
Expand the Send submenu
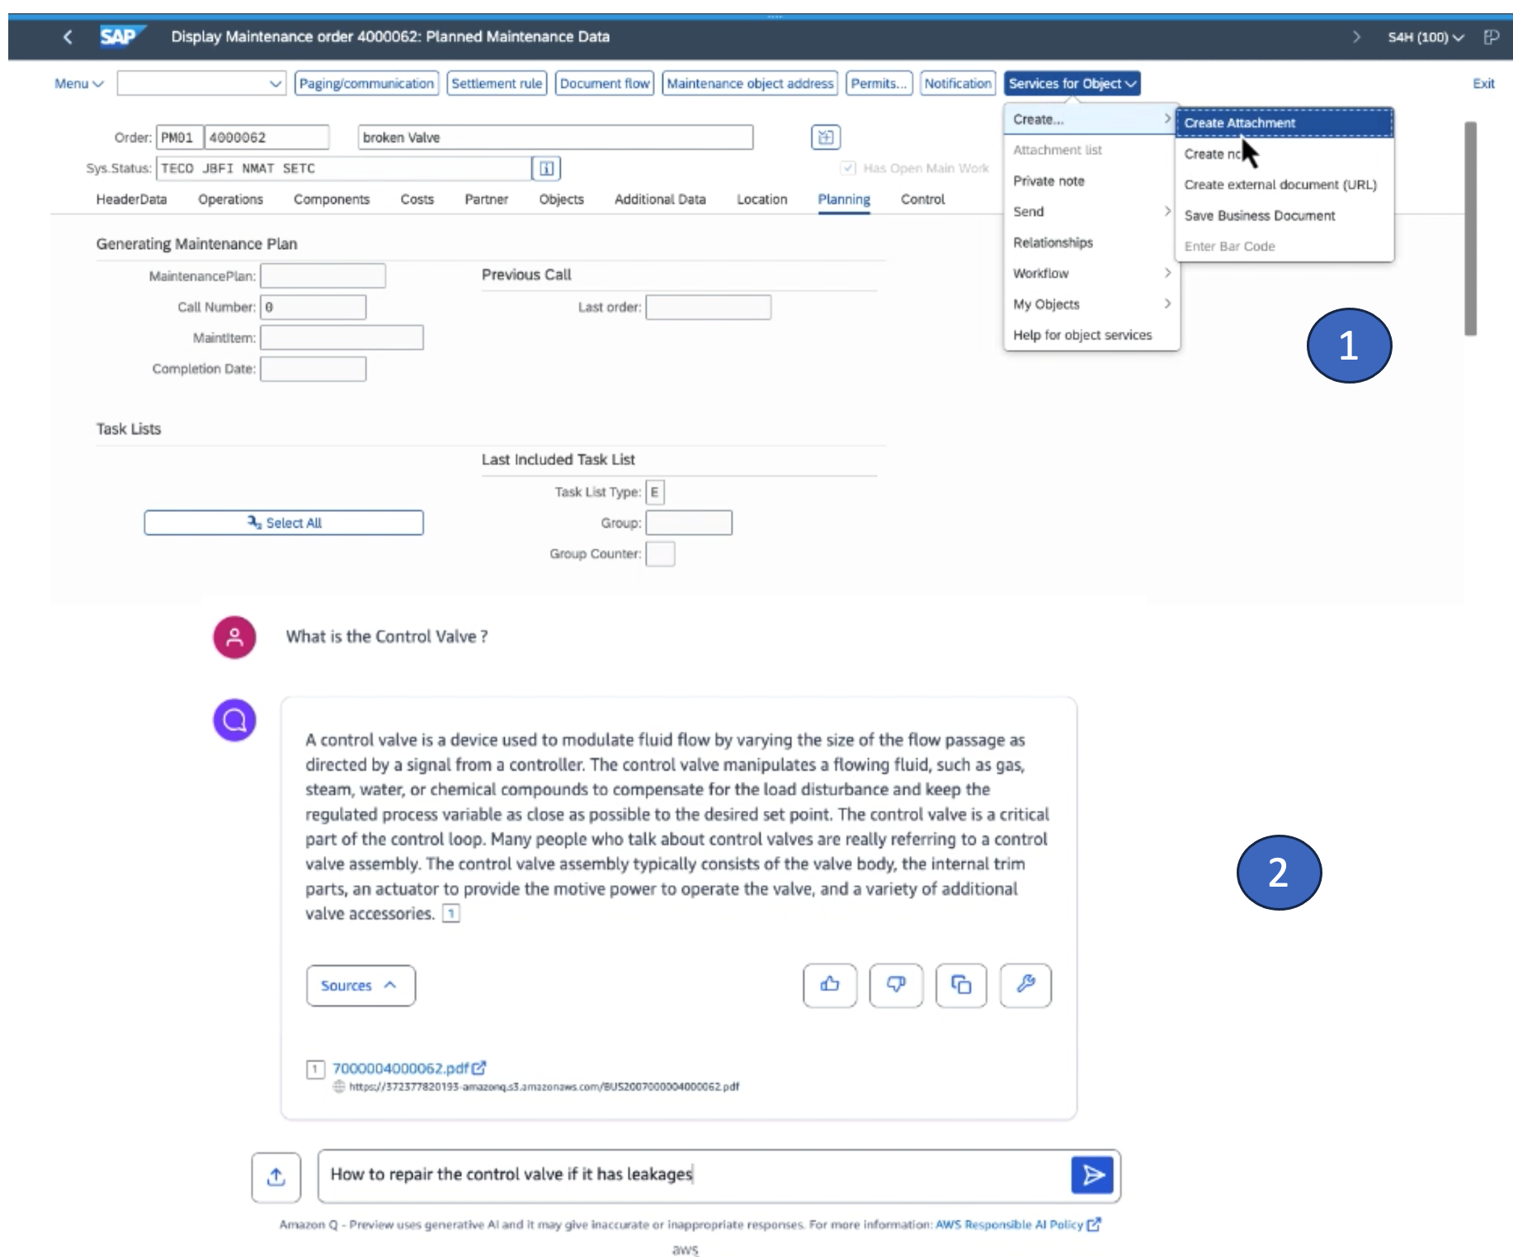pos(1091,212)
